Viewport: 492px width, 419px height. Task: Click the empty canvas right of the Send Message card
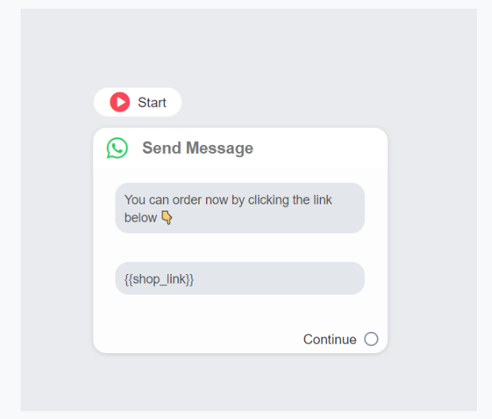[432, 238]
